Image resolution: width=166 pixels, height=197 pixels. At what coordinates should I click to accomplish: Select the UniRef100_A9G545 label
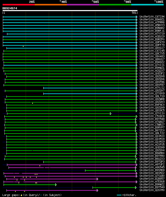(152, 168)
